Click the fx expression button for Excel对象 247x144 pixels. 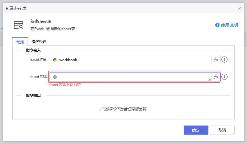pyautogui.click(x=216, y=60)
